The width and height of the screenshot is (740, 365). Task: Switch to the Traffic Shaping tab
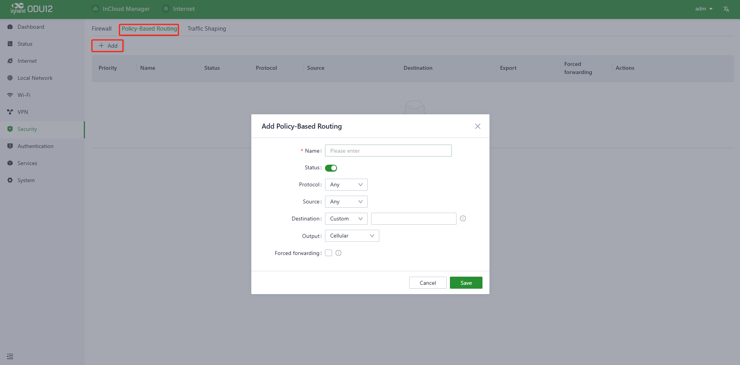point(206,29)
